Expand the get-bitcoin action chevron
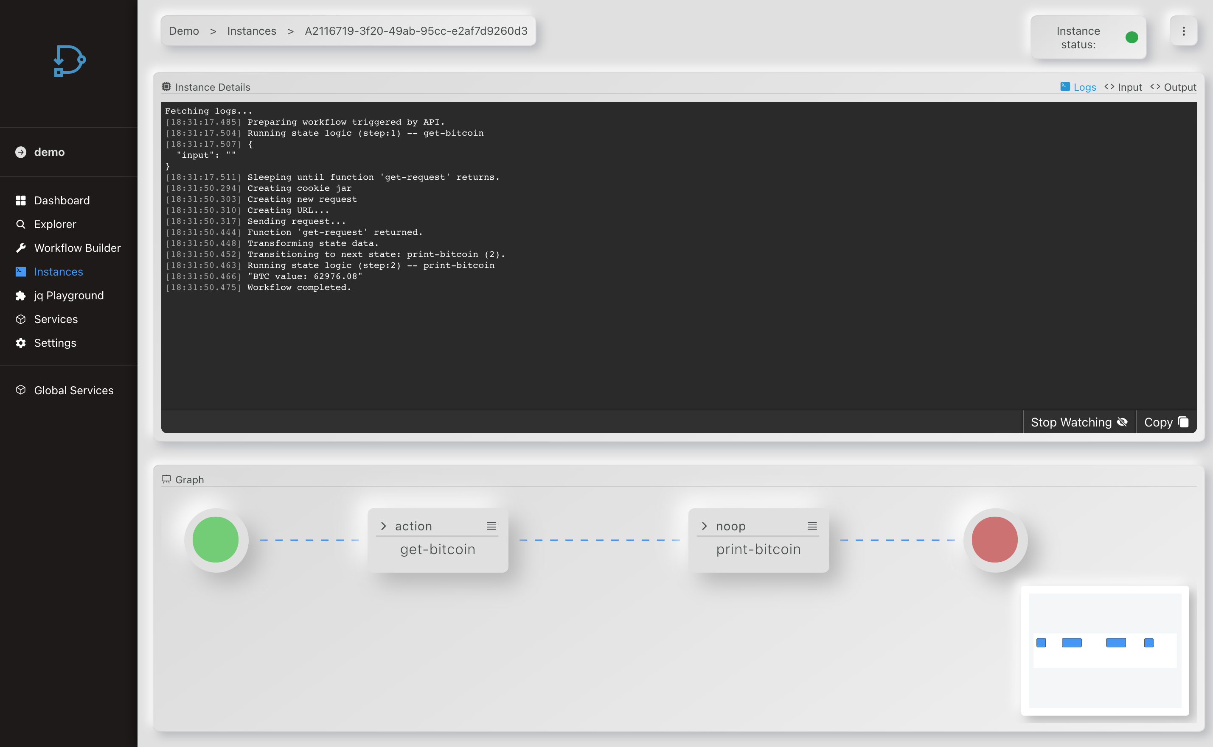This screenshot has height=747, width=1213. coord(384,526)
